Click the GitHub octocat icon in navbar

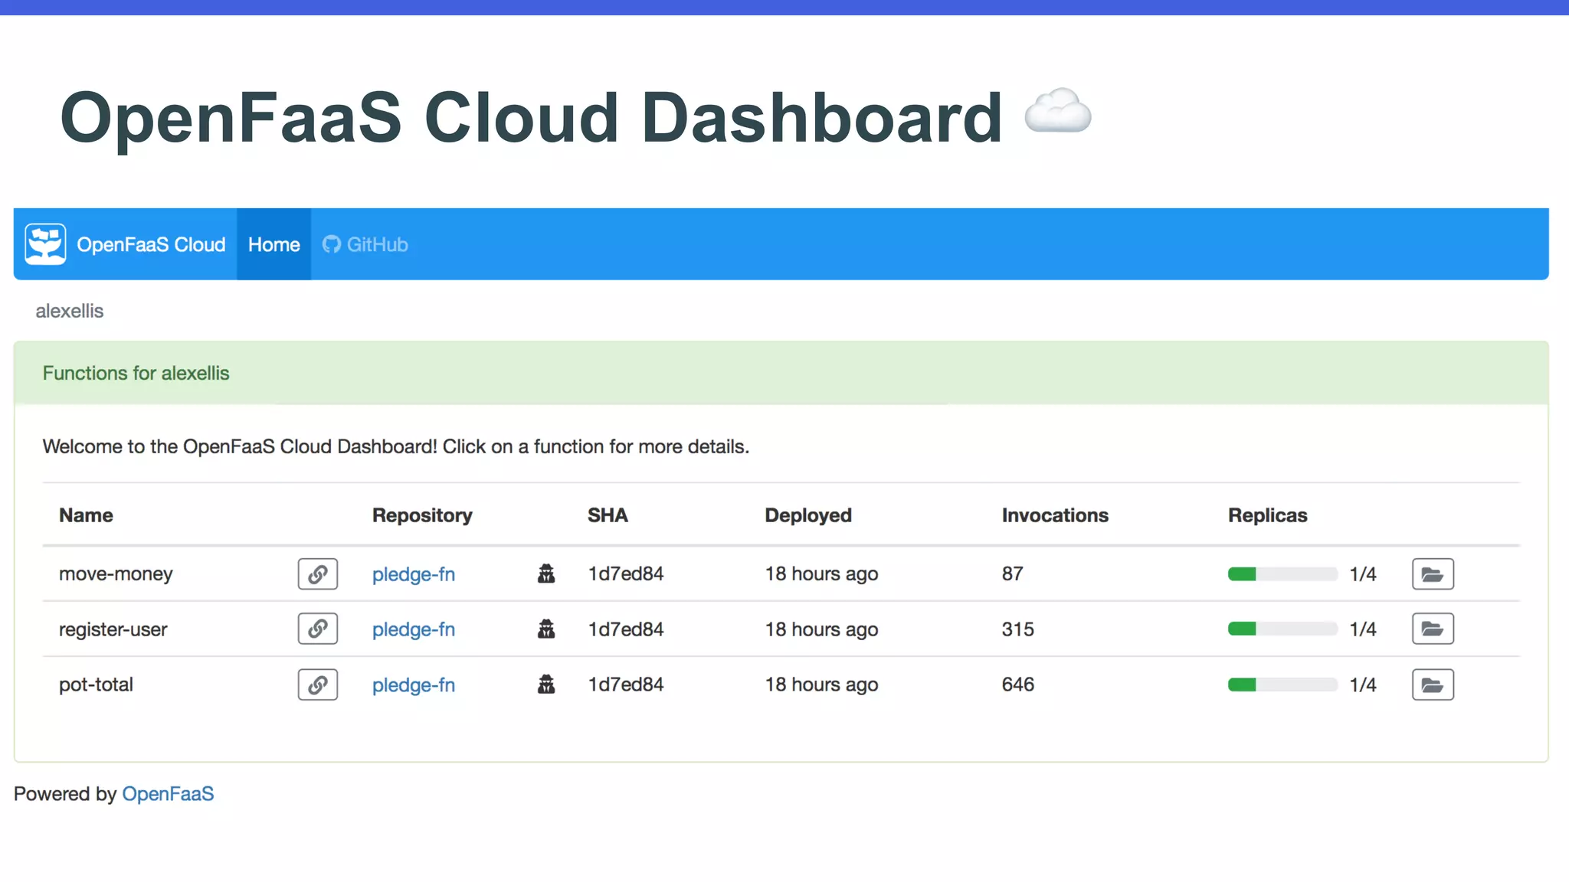[x=331, y=244]
